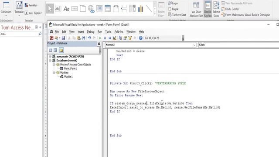This screenshot has width=279, height=157.
Task: Pick the Page Break control tool
Action: click(124, 9)
